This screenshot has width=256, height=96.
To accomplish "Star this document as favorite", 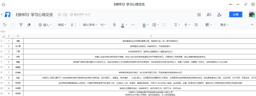I will pyautogui.click(x=59, y=15).
